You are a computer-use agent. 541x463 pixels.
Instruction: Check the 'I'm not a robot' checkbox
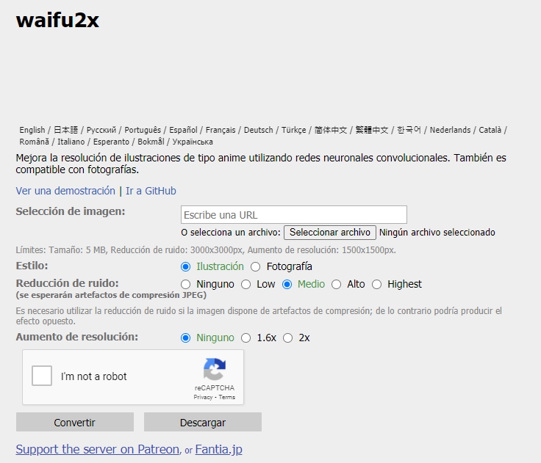[42, 376]
